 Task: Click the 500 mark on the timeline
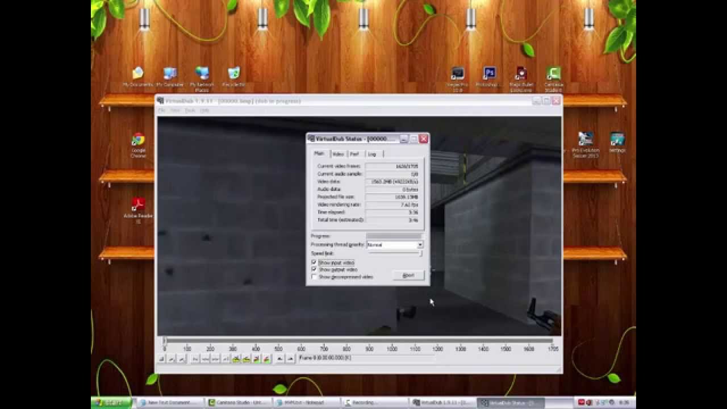click(278, 349)
